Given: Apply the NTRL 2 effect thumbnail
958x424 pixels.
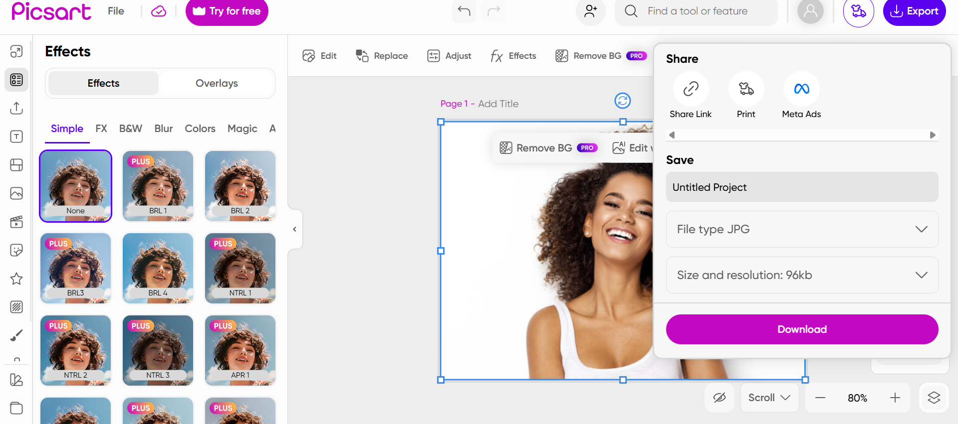Looking at the screenshot, I should (x=76, y=350).
